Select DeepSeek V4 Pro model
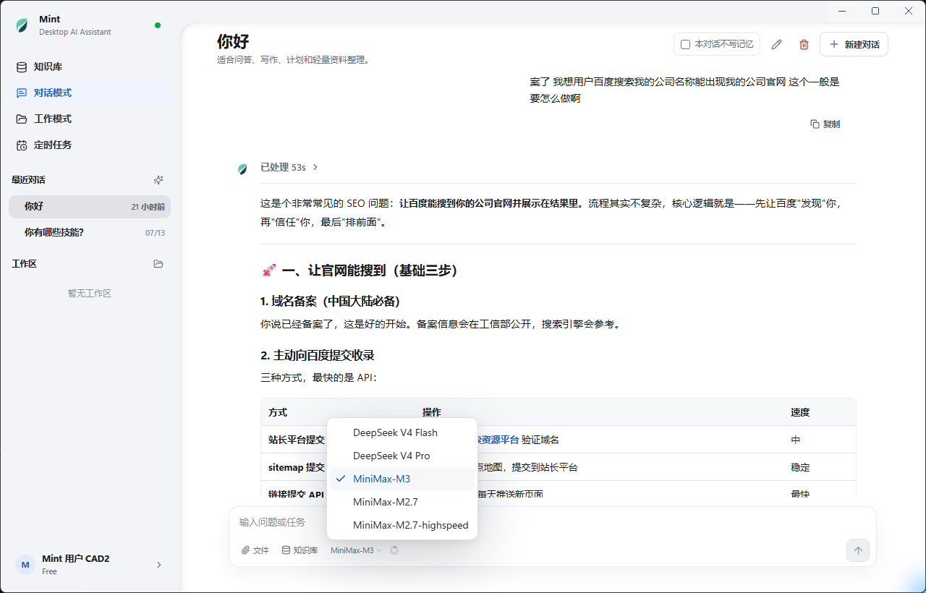 pos(402,456)
